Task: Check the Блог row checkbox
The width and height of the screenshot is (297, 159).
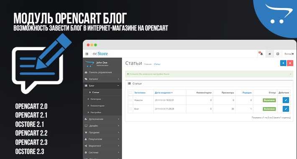Action: (131, 109)
